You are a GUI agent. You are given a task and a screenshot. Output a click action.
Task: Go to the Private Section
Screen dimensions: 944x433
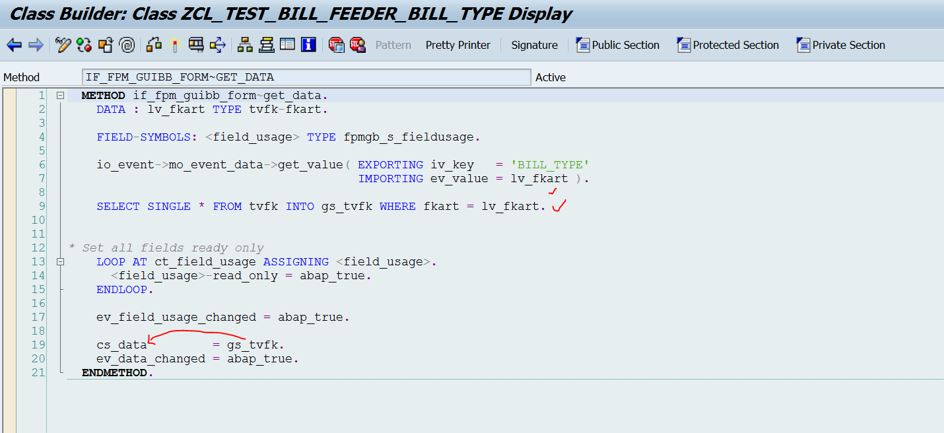click(841, 45)
